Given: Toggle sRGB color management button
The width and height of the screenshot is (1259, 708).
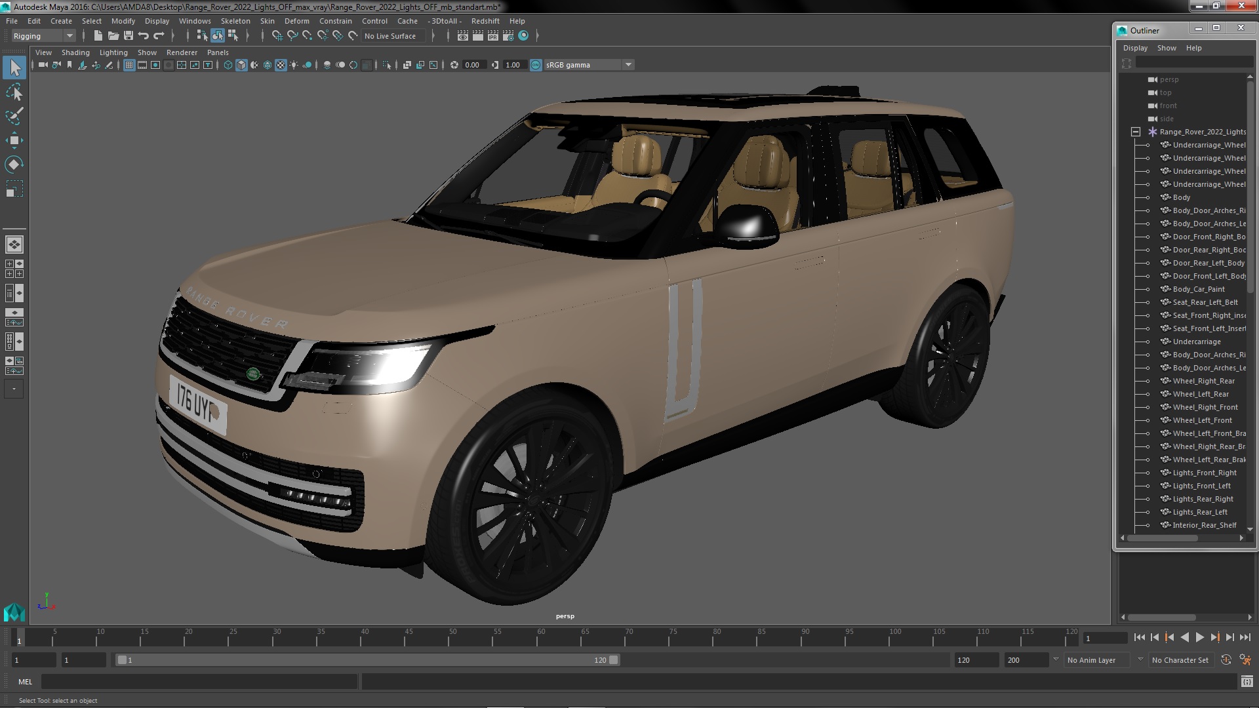Looking at the screenshot, I should [x=536, y=65].
